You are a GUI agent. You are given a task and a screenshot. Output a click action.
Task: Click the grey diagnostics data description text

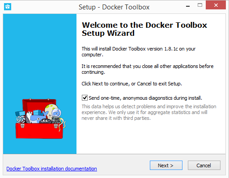pyautogui.click(x=149, y=112)
